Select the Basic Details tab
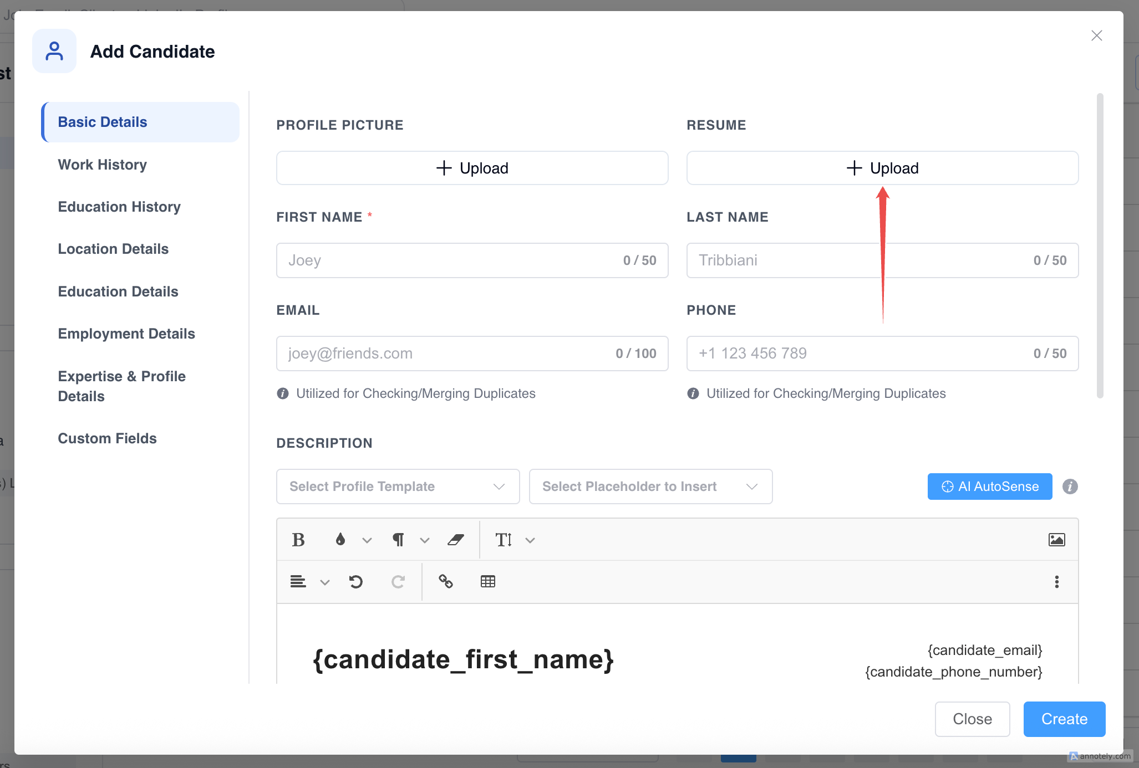 (140, 122)
